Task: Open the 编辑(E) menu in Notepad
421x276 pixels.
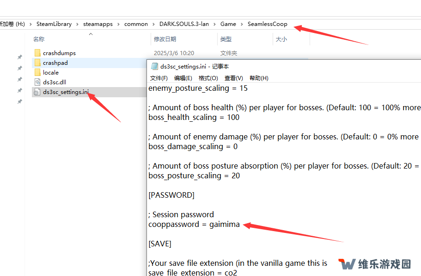Action: tap(183, 78)
